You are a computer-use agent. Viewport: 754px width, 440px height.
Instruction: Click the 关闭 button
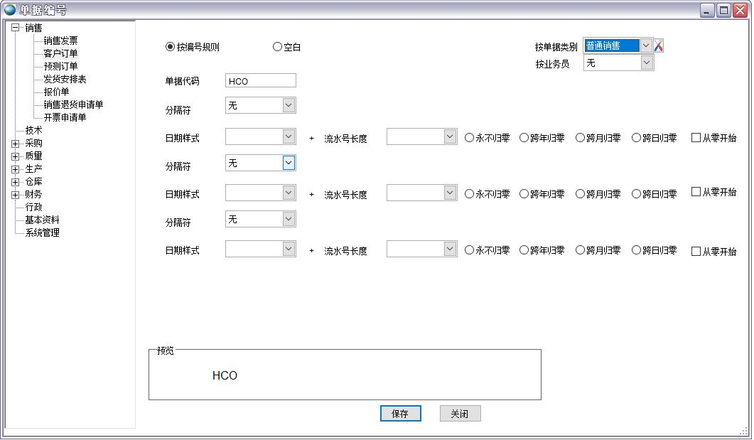tap(460, 413)
